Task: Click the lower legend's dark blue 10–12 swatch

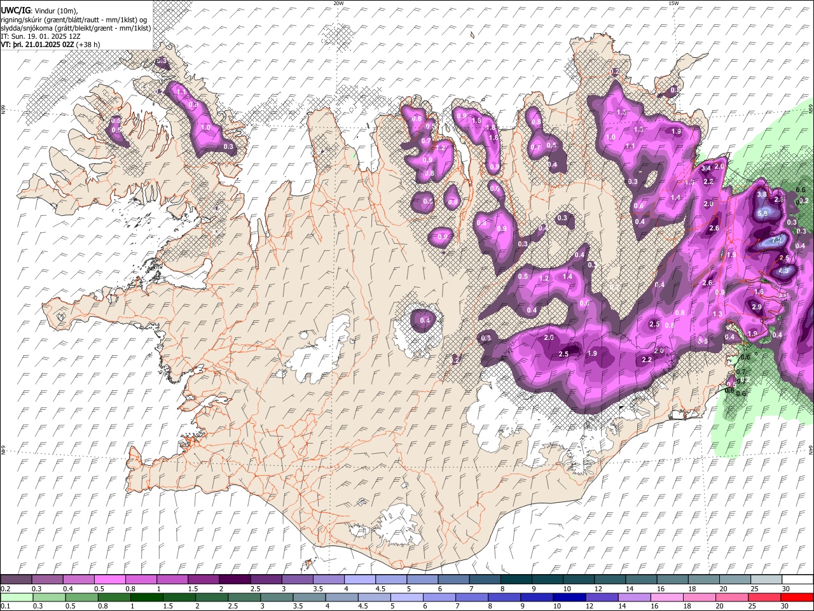Action: (569, 597)
